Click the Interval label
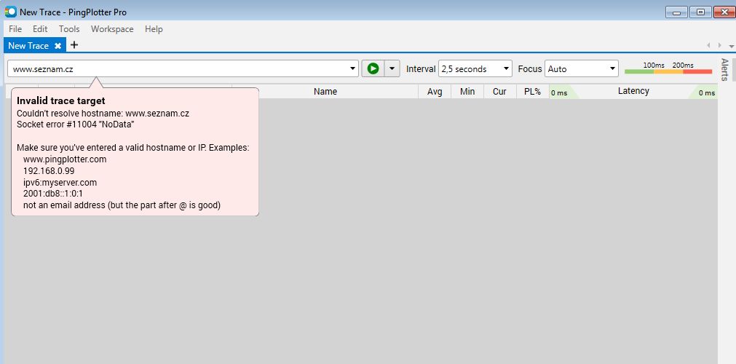 click(421, 69)
